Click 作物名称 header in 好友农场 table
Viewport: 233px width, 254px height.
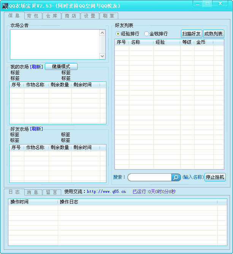click(x=36, y=148)
